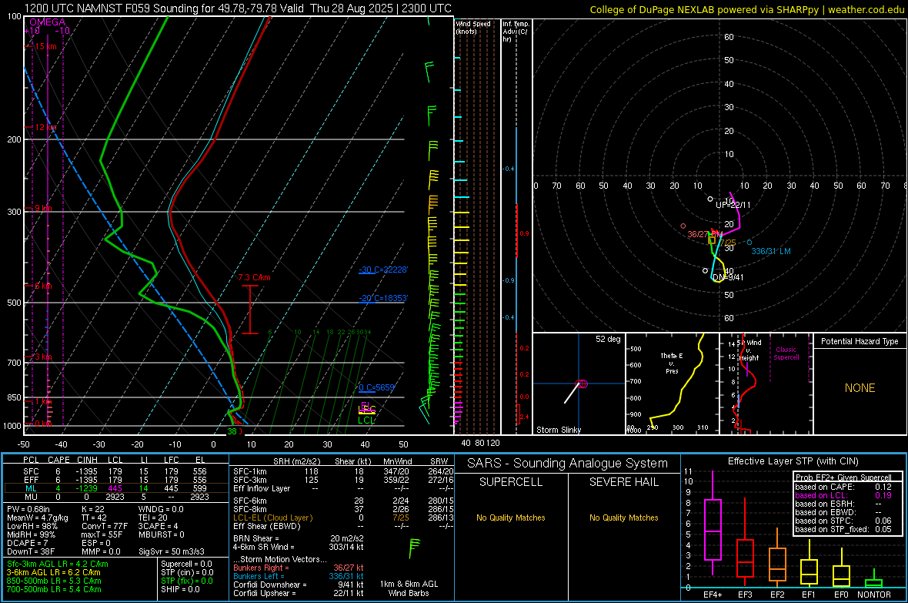This screenshot has height=603, width=908.
Task: Click the Theta-E v. Pres label
Action: point(672,363)
